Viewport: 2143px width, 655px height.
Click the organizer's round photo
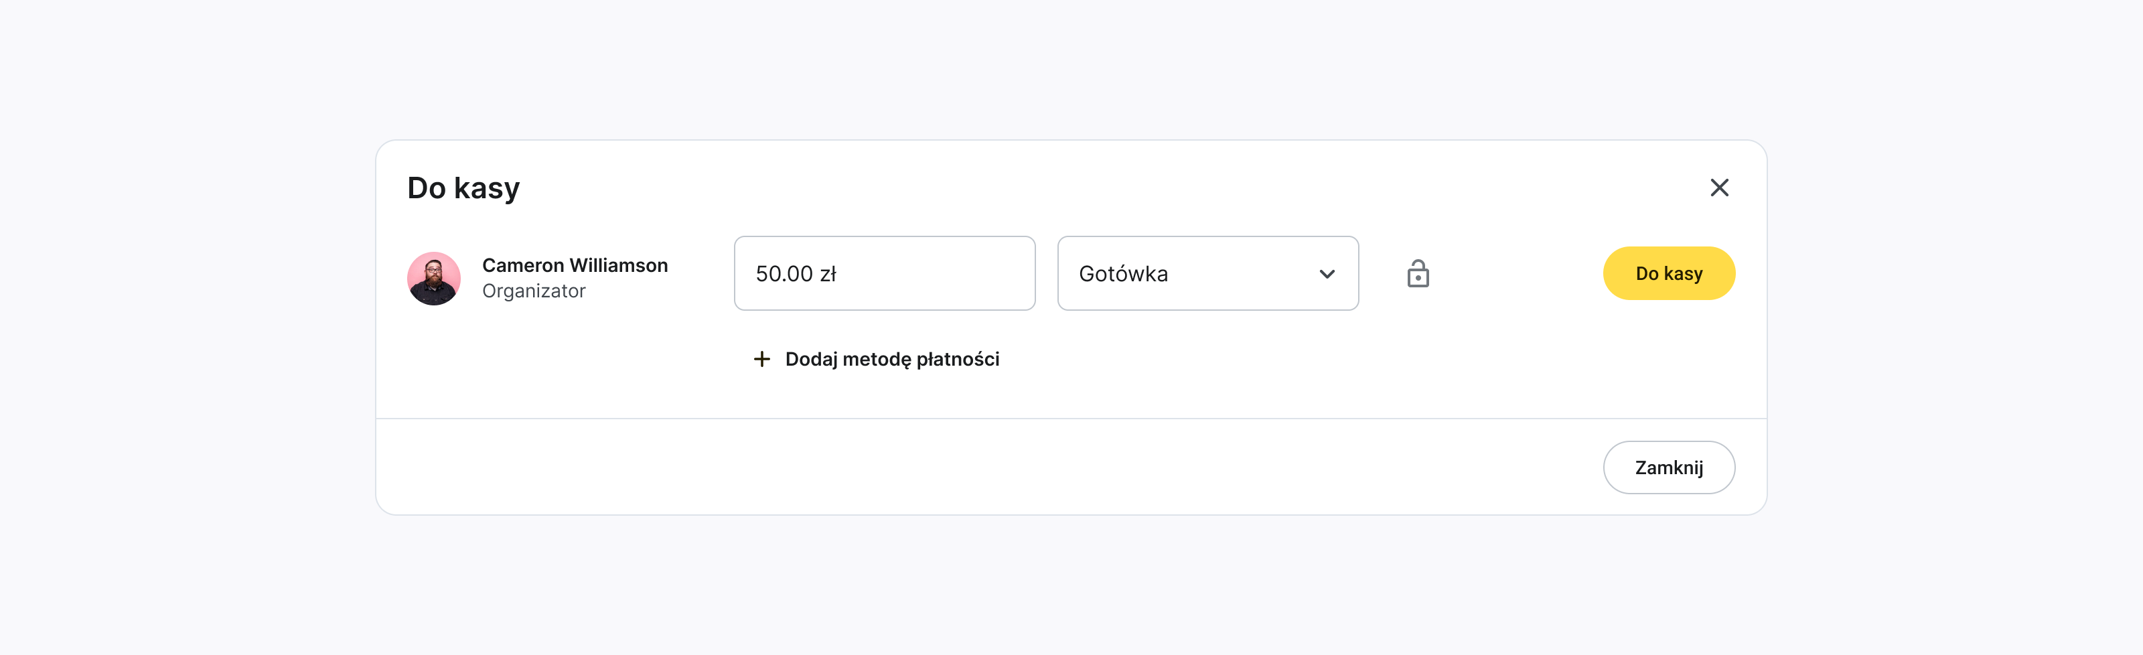433,278
